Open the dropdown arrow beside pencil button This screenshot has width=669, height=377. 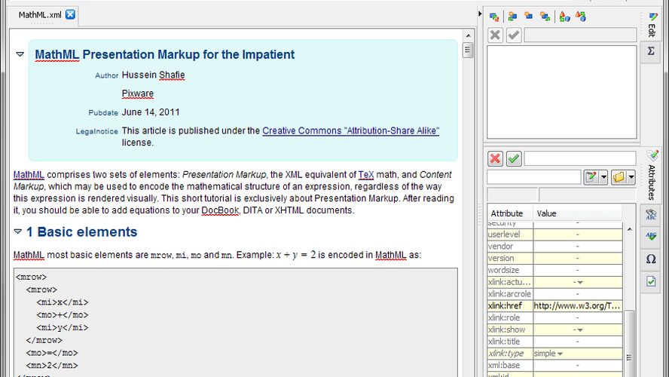coord(603,177)
